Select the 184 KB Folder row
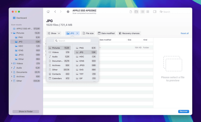The width and height of the screenshot is (201, 122). click(x=98, y=48)
